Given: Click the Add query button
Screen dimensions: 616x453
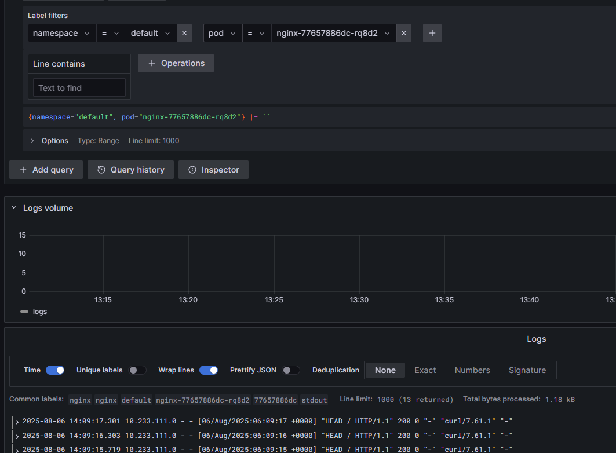Looking at the screenshot, I should click(46, 170).
